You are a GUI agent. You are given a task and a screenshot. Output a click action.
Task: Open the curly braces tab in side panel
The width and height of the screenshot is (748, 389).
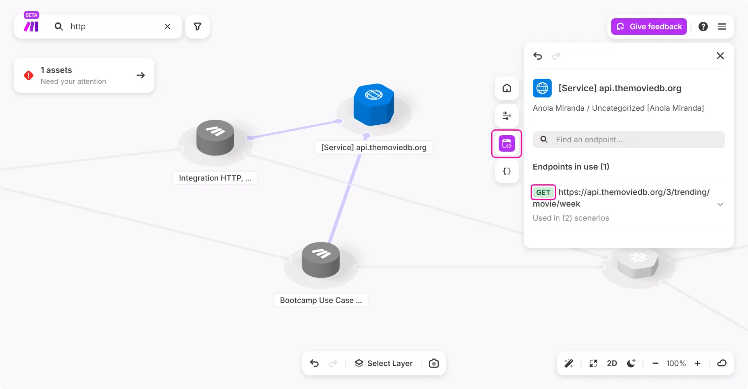[507, 171]
